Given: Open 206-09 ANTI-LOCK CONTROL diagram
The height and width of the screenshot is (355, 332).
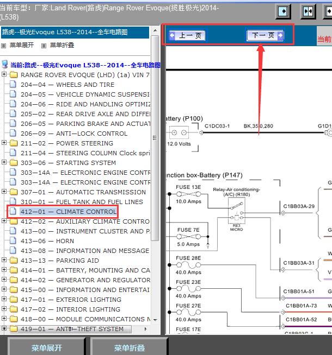Looking at the screenshot, I should point(74,134).
